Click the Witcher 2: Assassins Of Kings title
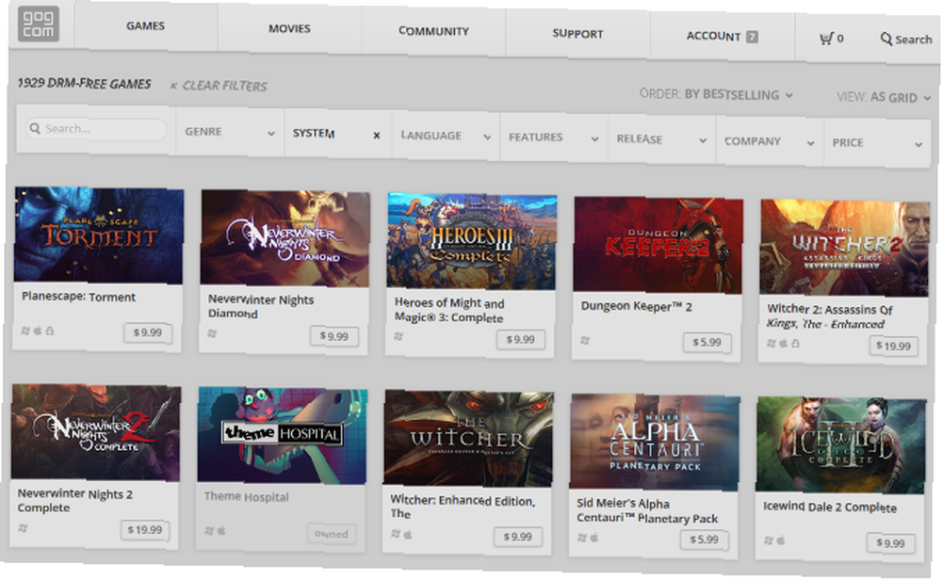 click(830, 316)
